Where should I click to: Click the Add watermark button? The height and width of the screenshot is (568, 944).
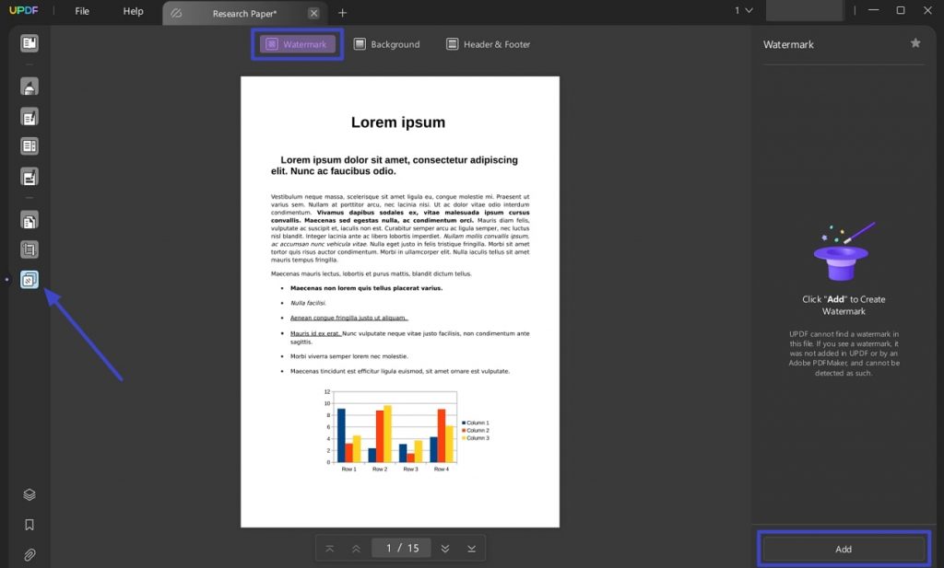[x=842, y=548]
